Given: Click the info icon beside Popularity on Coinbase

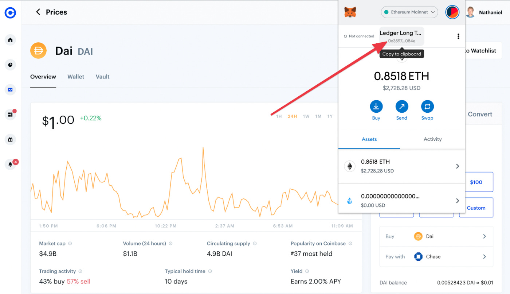Looking at the screenshot, I should (x=350, y=243).
